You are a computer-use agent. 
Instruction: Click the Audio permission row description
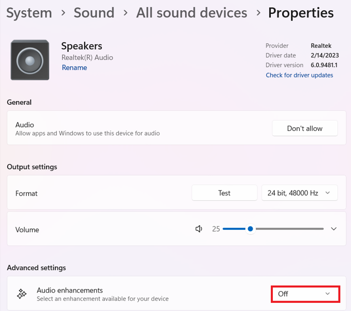[x=87, y=133]
